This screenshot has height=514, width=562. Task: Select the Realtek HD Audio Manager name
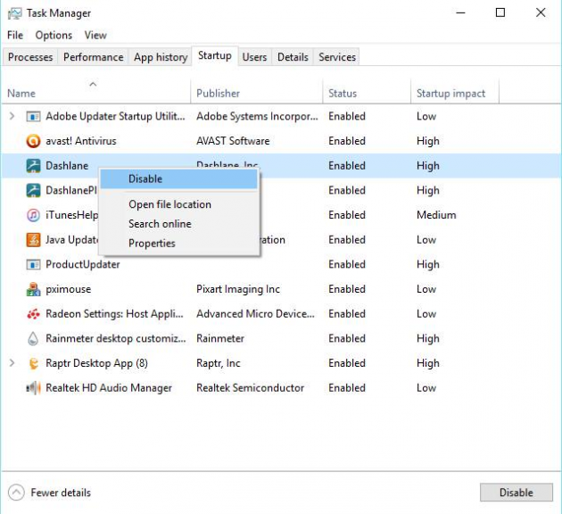click(x=109, y=388)
